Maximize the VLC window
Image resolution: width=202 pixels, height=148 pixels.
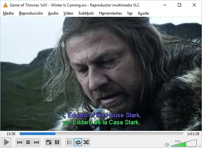(x=179, y=5)
